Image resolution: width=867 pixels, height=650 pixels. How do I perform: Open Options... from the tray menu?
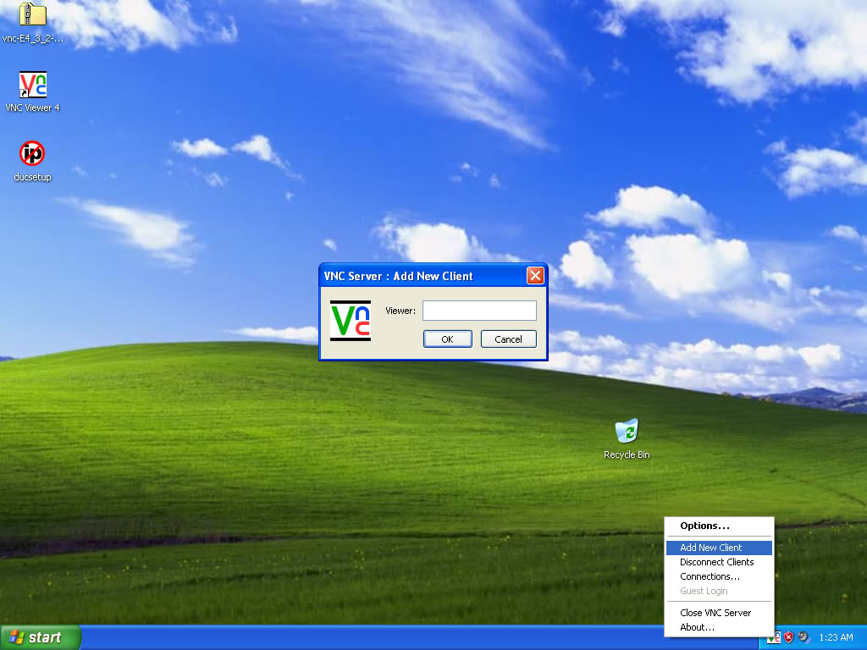(x=704, y=526)
